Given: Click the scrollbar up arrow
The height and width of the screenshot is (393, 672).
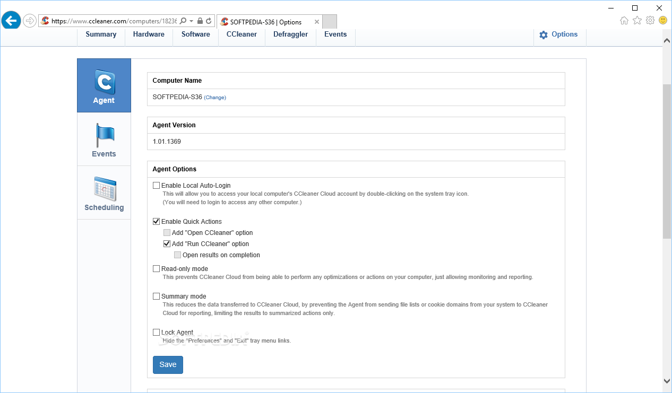Looking at the screenshot, I should (667, 40).
